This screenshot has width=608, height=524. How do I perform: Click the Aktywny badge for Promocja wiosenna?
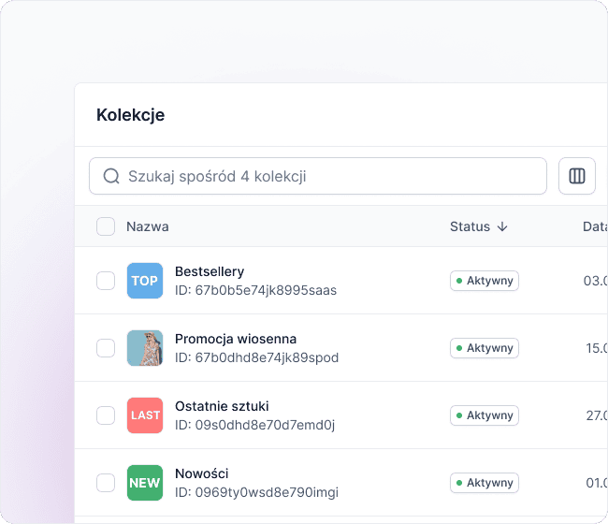tap(485, 348)
